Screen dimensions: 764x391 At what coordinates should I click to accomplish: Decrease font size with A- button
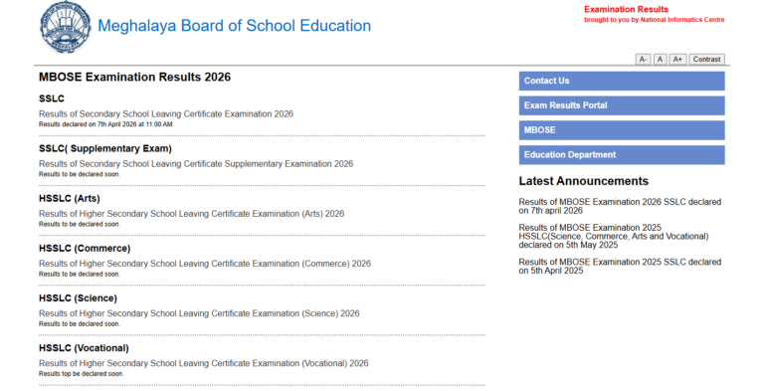tap(643, 60)
